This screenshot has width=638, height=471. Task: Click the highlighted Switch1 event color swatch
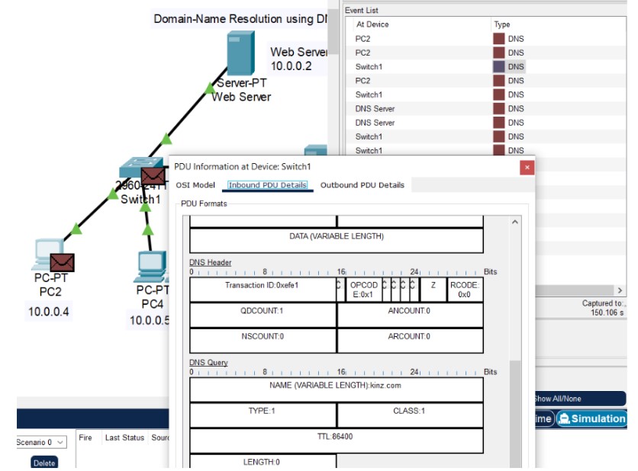[x=499, y=67]
